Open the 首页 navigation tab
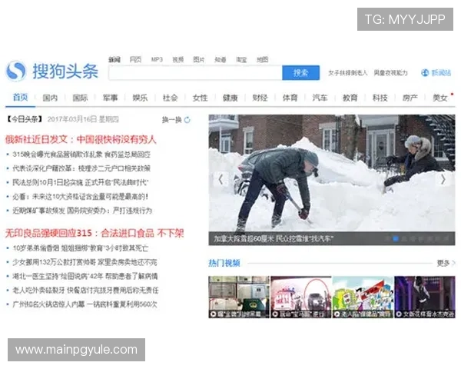The image size is (461, 369). pos(20,97)
